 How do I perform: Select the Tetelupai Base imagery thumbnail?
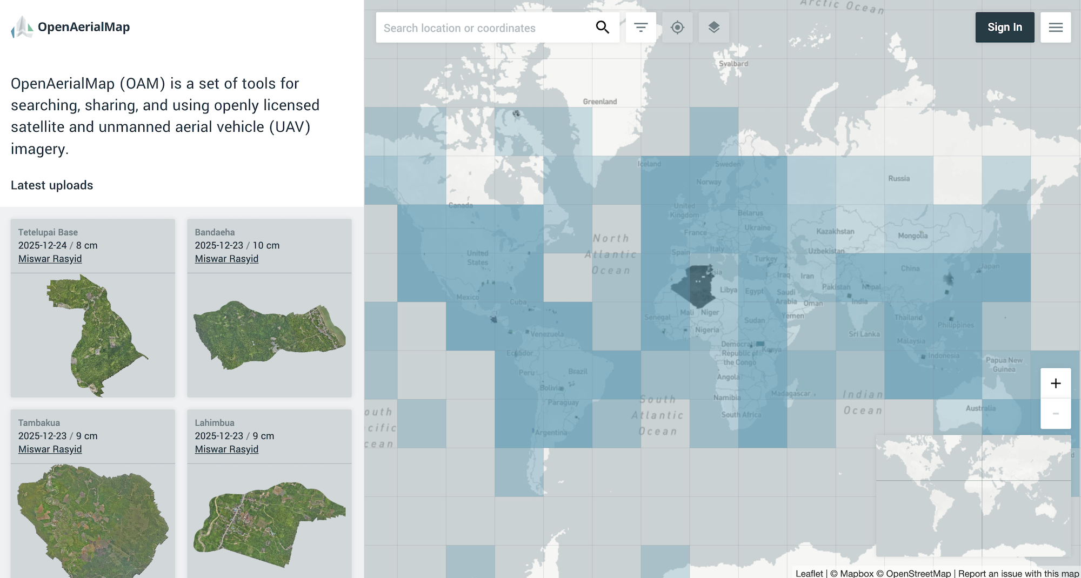[93, 335]
